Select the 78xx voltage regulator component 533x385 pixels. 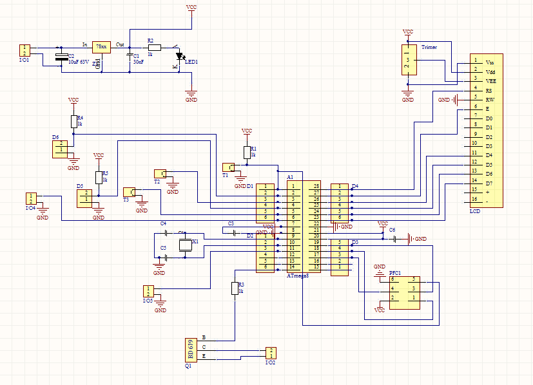[x=101, y=47]
